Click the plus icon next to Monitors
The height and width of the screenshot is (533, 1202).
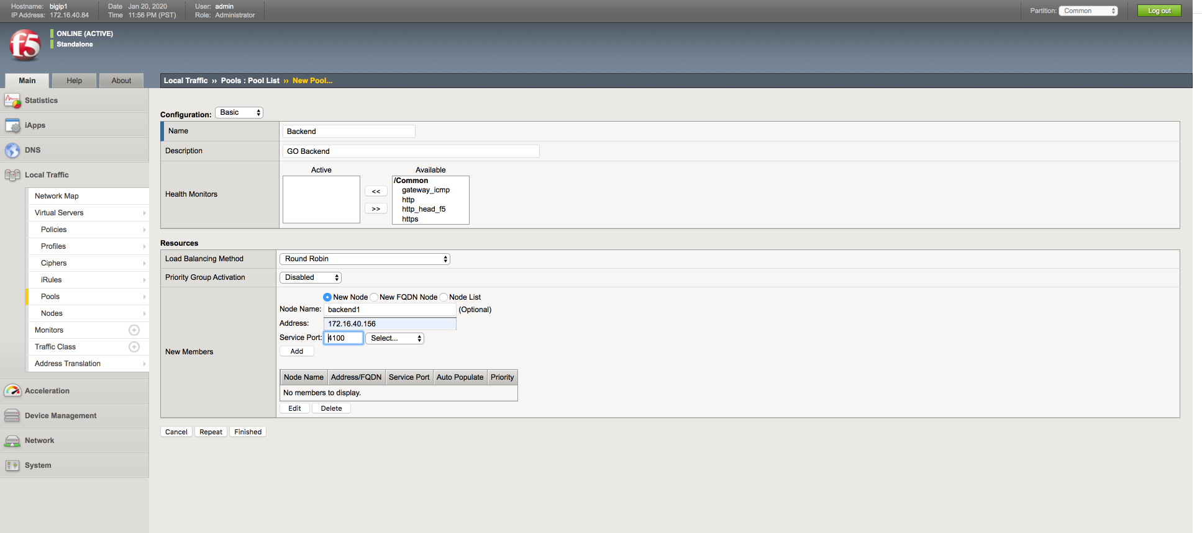click(x=134, y=330)
